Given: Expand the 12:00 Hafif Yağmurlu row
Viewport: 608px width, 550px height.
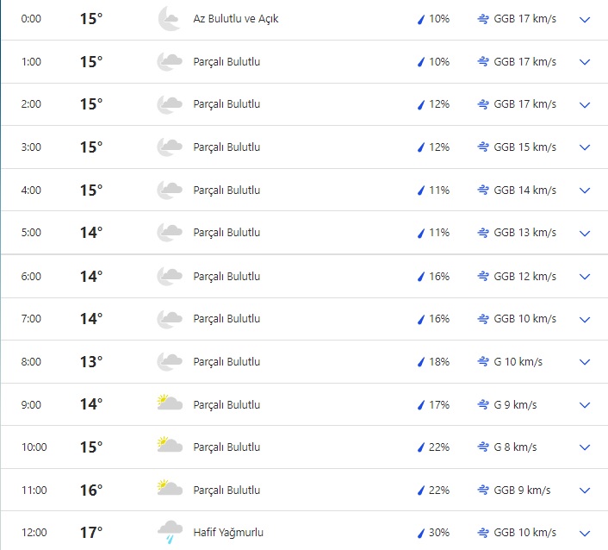Looking at the screenshot, I should pyautogui.click(x=586, y=533).
